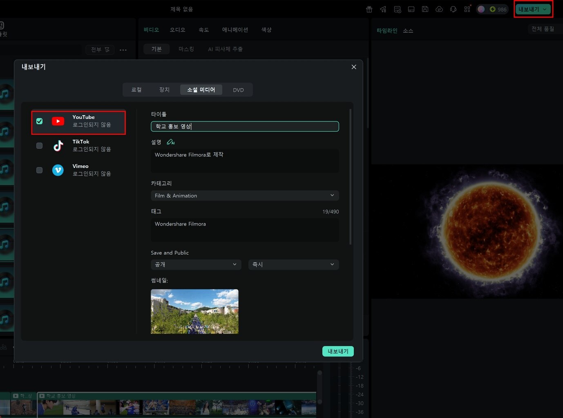This screenshot has height=418, width=563.
Task: Click the dialog's vertical scrollbar
Action: click(351, 177)
